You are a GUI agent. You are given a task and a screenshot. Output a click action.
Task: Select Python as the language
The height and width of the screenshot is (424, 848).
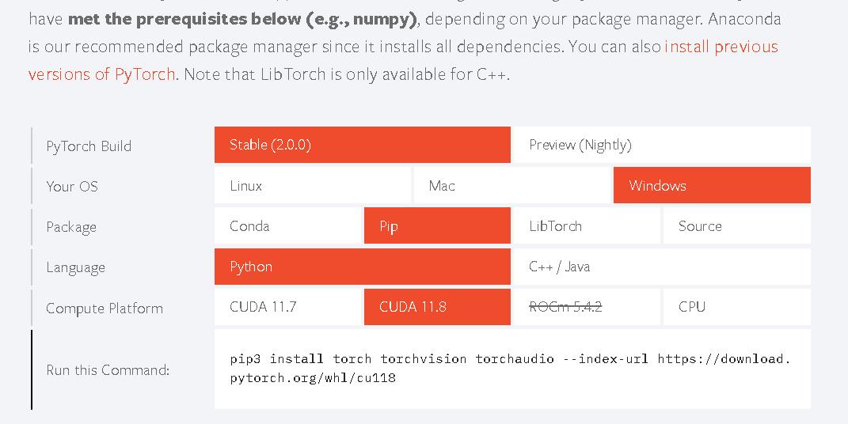coord(363,267)
